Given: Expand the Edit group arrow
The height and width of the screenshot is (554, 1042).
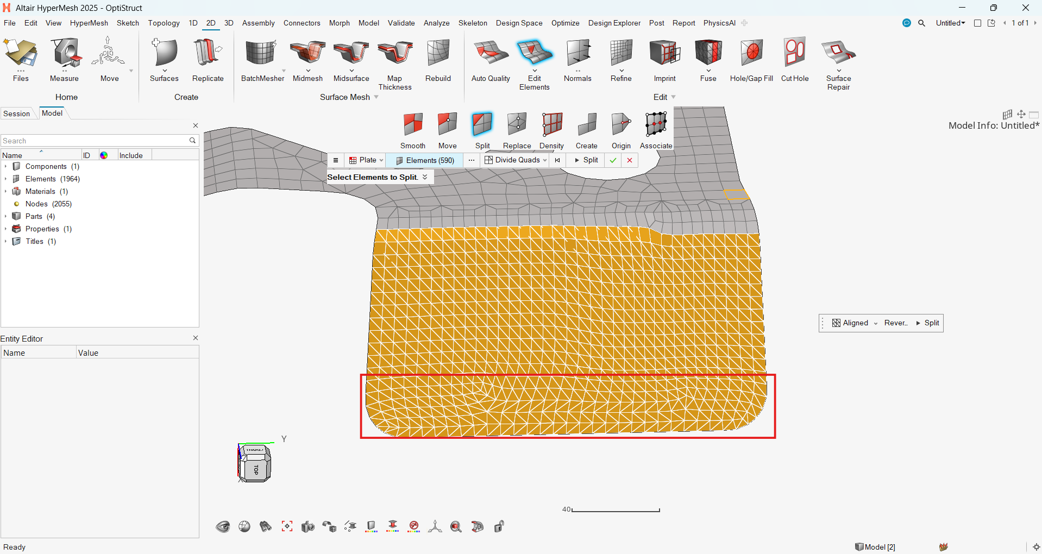Looking at the screenshot, I should coord(674,97).
